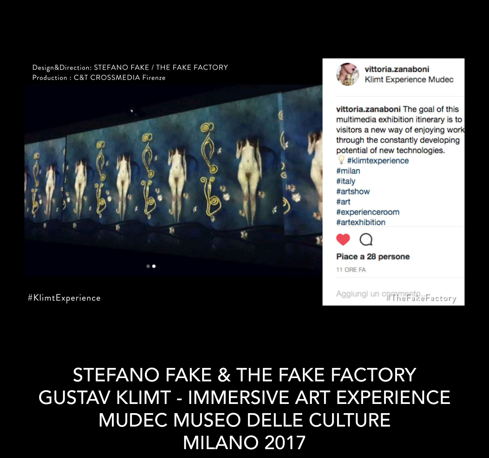Open comments via speech bubble icon
The width and height of the screenshot is (489, 458).
pos(366,240)
